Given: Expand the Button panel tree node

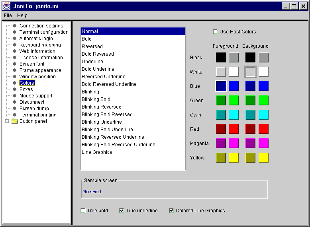Looking at the screenshot, I should click(7, 121).
